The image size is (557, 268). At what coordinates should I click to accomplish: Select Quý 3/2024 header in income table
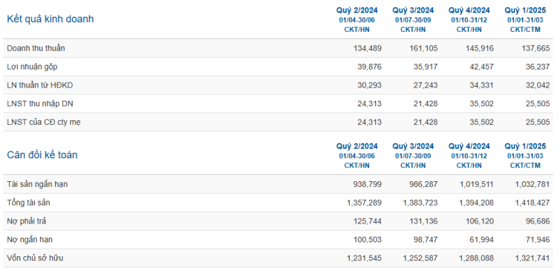pyautogui.click(x=413, y=10)
